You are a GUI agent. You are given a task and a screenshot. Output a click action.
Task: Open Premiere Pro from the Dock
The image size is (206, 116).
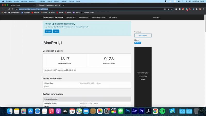[141, 111]
